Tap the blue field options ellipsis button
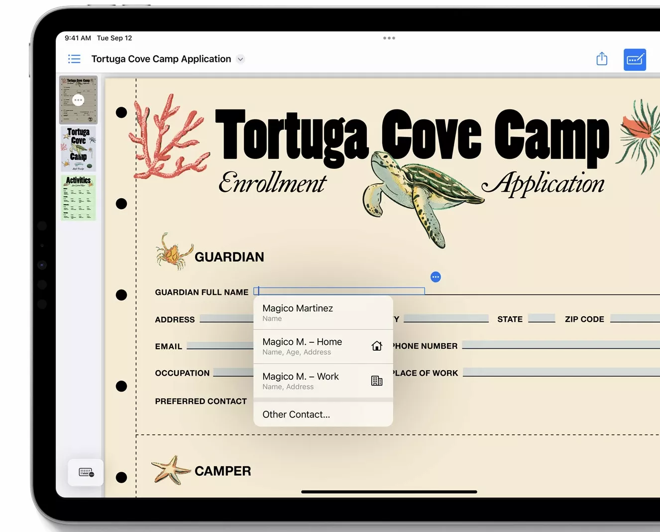 [436, 277]
